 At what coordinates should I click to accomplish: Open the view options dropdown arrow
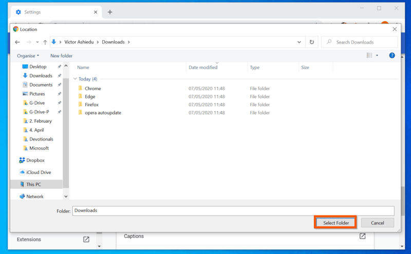(377, 55)
